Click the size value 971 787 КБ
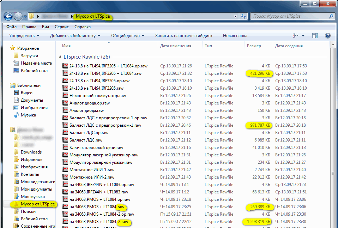 click(x=260, y=125)
